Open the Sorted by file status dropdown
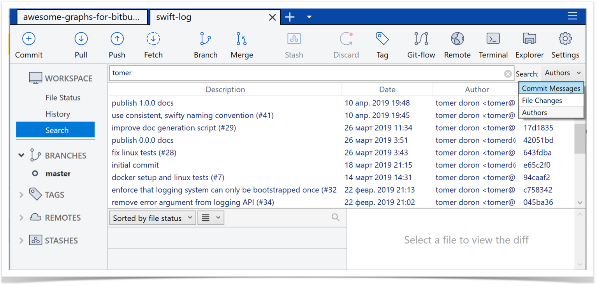Screen dimensions: 598x286 point(152,218)
